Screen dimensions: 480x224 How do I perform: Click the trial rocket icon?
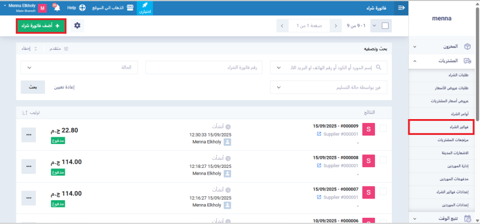click(145, 6)
